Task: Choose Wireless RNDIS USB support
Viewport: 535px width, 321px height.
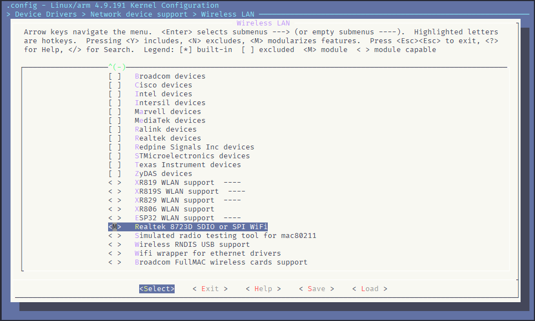Action: click(192, 245)
